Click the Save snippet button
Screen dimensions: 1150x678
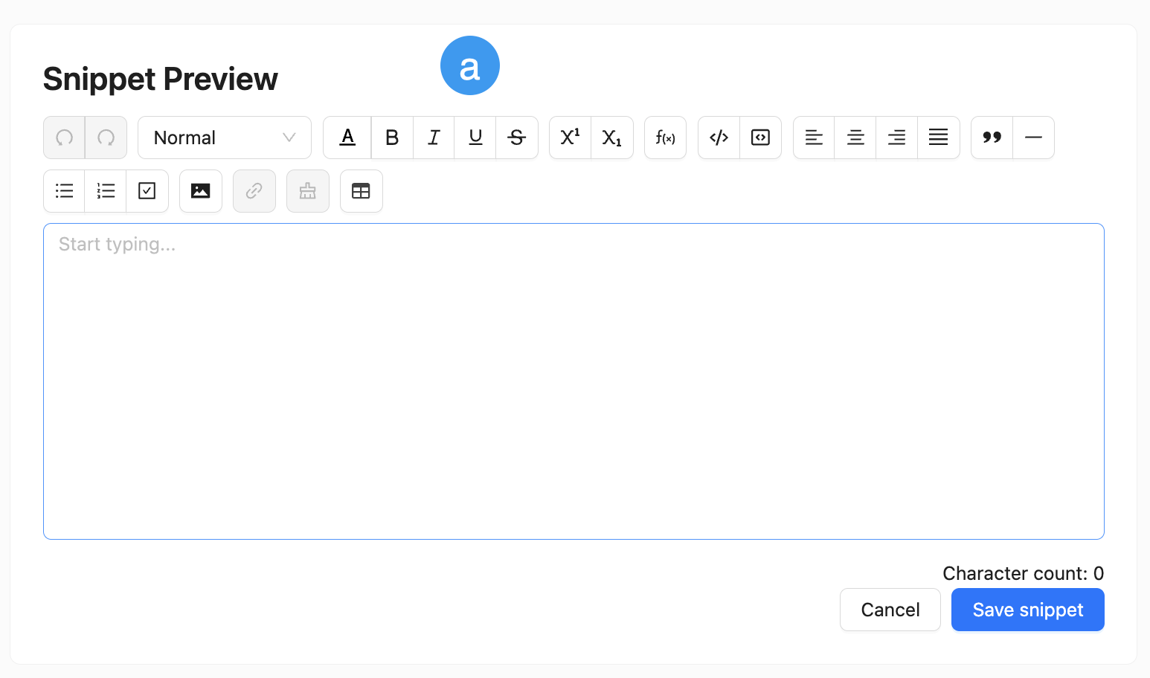(x=1028, y=610)
